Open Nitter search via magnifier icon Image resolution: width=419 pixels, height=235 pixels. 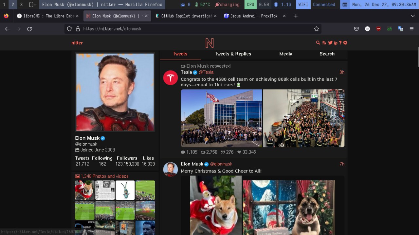point(318,43)
